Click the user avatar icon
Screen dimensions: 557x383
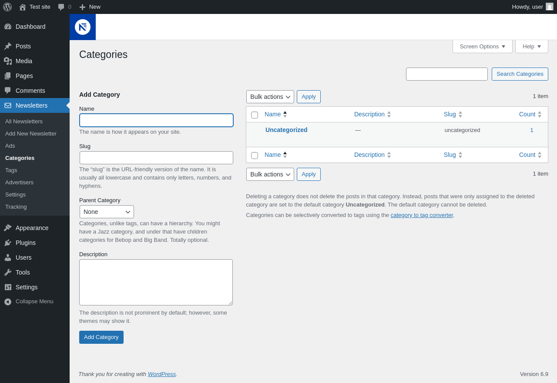(550, 7)
